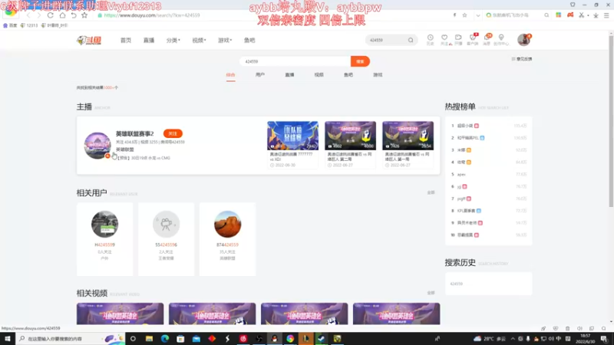Click the taskbar clock showing 18:57
Screen dimensions: 614x345
click(585, 338)
